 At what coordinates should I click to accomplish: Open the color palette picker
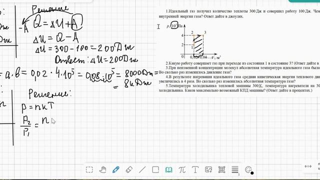click(x=249, y=170)
